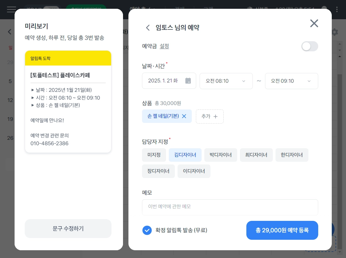Click the back arrow beside 임토스 님의 예약
The image size is (346, 258).
pos(148,28)
